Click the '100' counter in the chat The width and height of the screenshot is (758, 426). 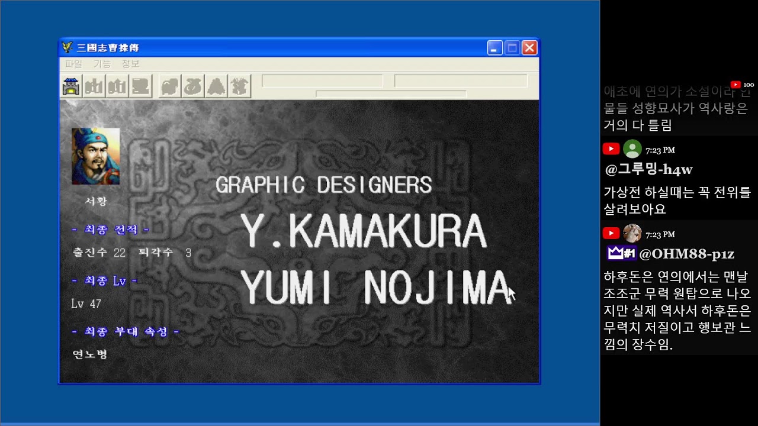(749, 85)
